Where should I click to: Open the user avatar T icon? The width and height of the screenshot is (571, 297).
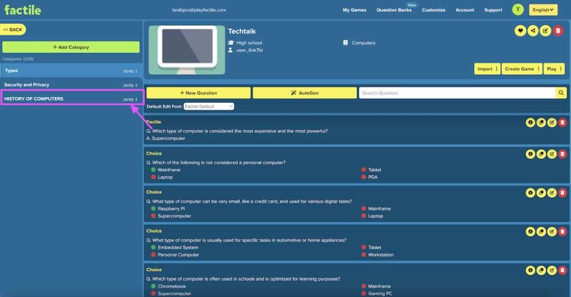point(517,10)
